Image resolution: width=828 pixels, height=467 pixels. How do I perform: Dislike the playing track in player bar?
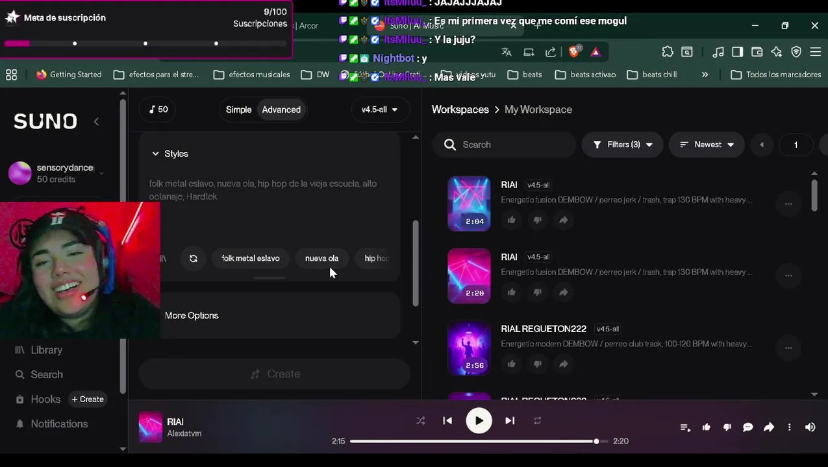click(x=727, y=427)
